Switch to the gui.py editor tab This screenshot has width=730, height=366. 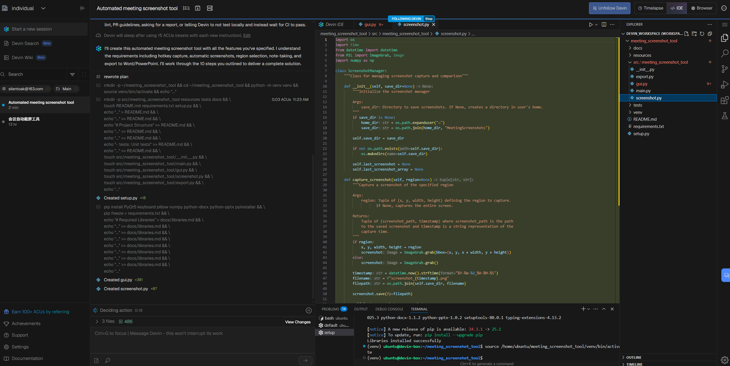coord(370,25)
